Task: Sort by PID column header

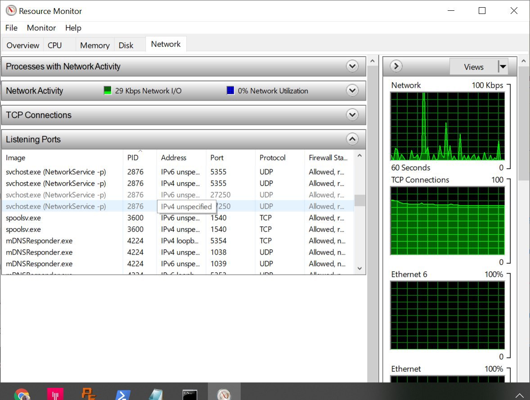Action: 139,157
